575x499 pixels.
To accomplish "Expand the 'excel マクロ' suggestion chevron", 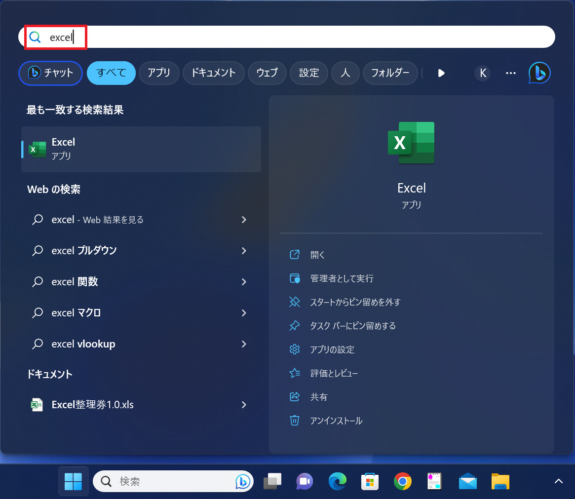I will [244, 313].
